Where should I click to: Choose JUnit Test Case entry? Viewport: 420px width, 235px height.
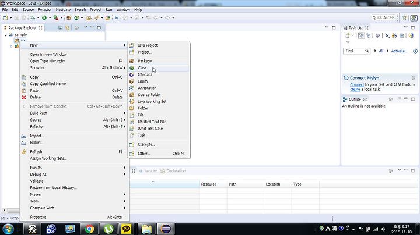coord(159,128)
